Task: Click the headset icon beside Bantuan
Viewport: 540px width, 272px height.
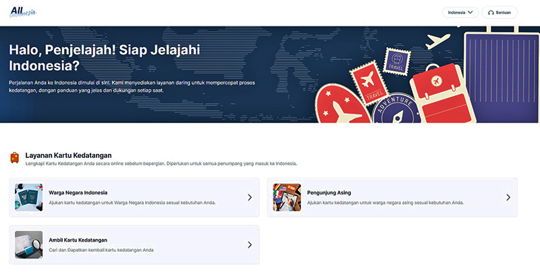Action: (x=491, y=12)
